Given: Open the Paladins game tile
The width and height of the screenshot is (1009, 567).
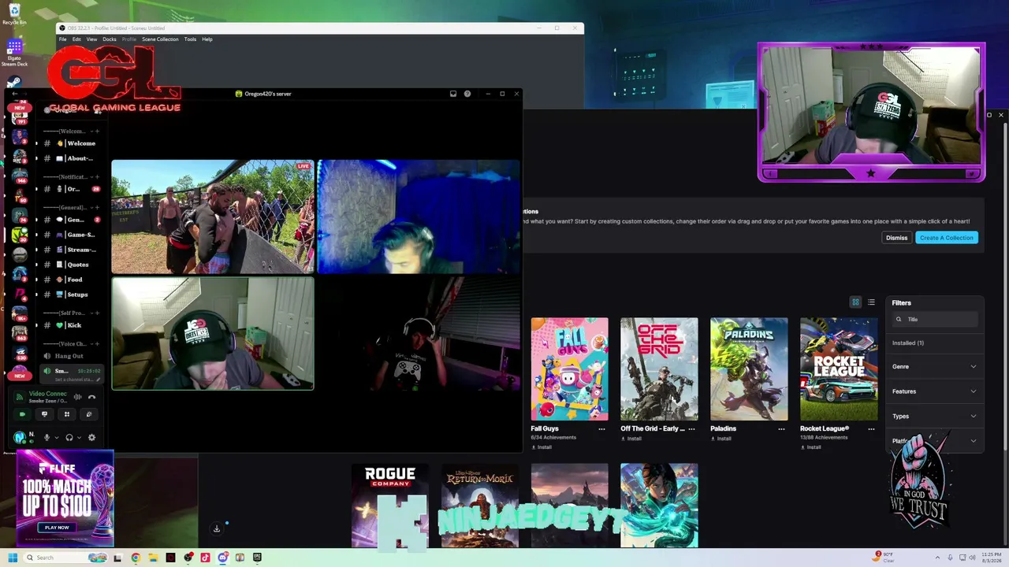Looking at the screenshot, I should click(749, 369).
